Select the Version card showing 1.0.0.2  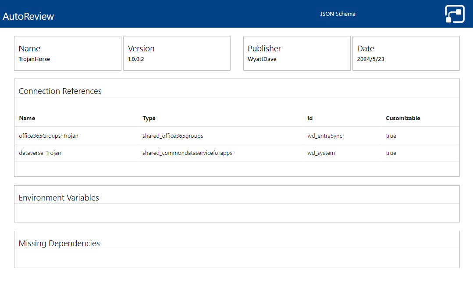pyautogui.click(x=177, y=53)
